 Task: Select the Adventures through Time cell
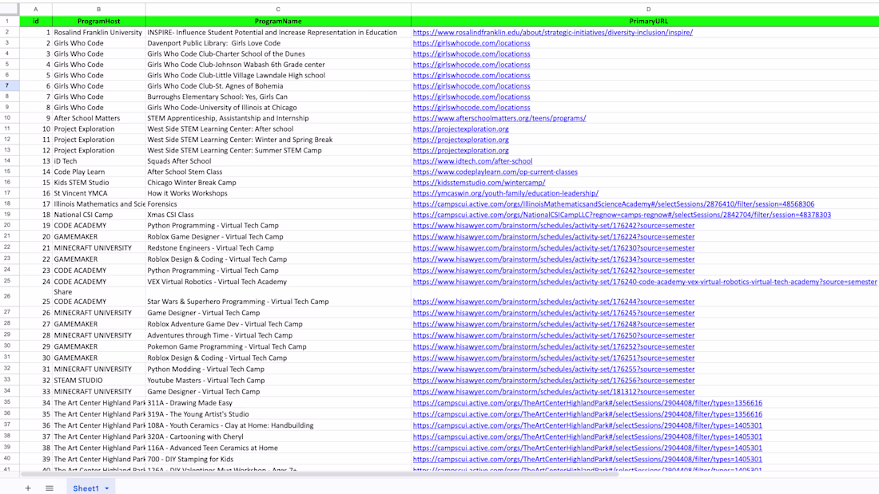click(278, 335)
